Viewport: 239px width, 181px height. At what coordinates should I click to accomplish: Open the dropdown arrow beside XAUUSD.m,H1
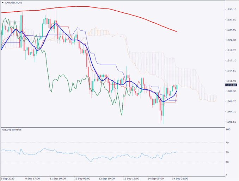coord(3,3)
